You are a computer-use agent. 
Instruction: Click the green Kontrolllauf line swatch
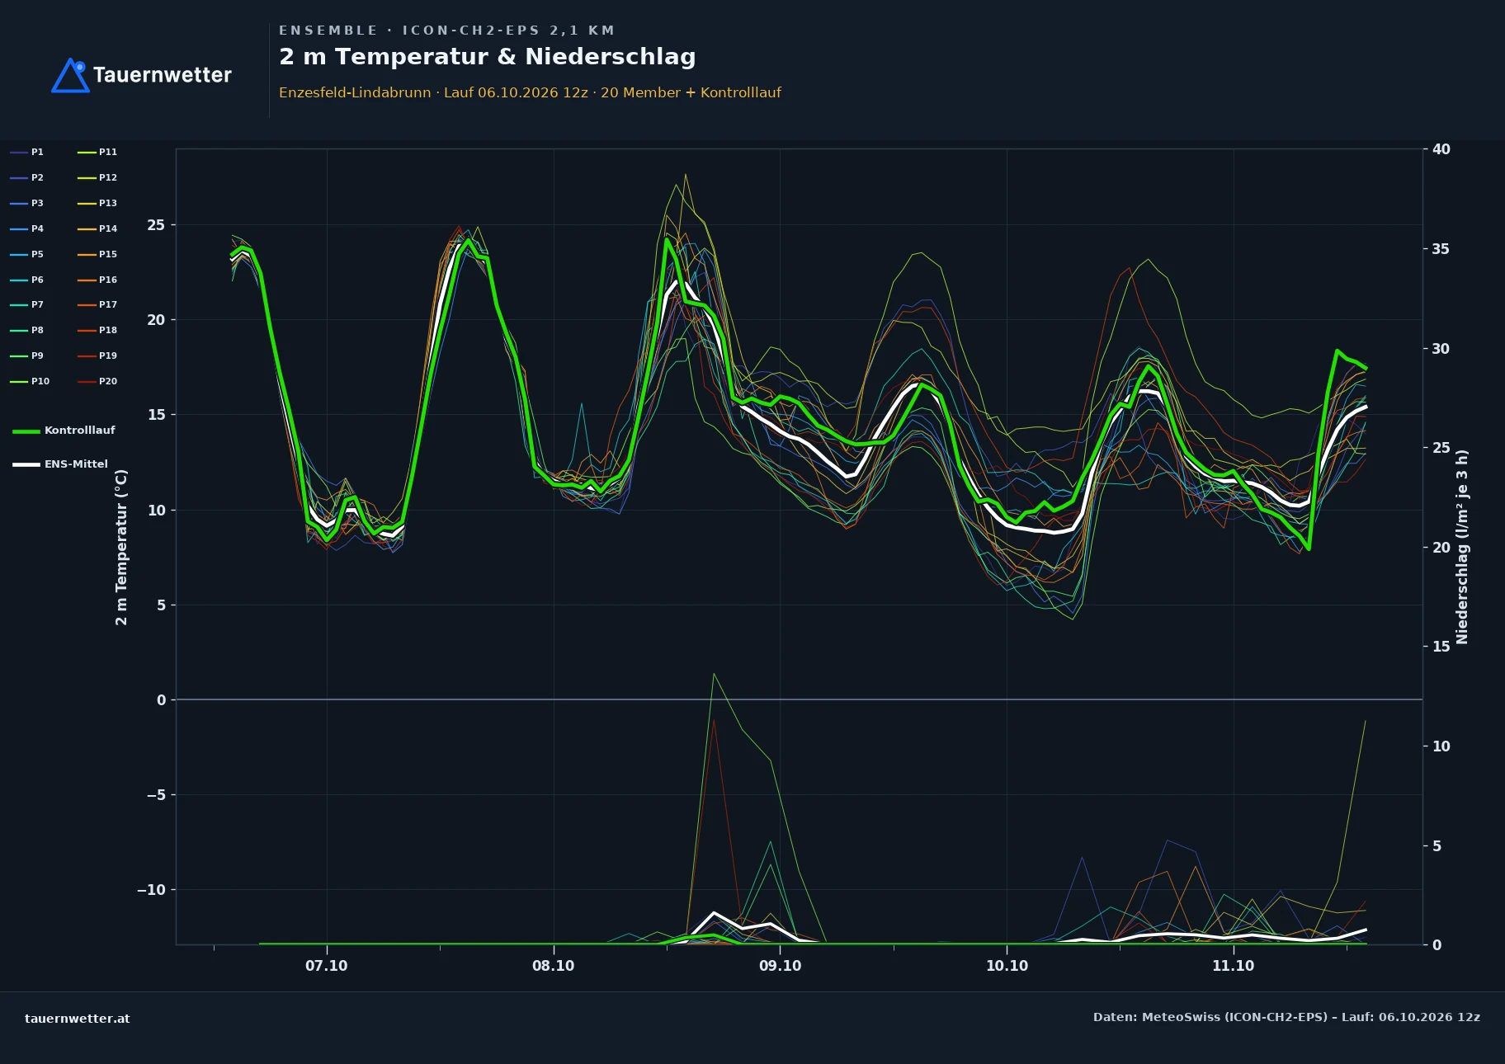pyautogui.click(x=26, y=431)
